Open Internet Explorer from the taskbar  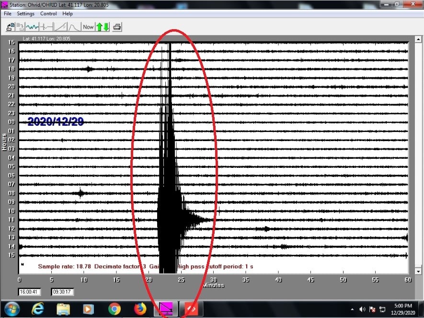point(37,309)
